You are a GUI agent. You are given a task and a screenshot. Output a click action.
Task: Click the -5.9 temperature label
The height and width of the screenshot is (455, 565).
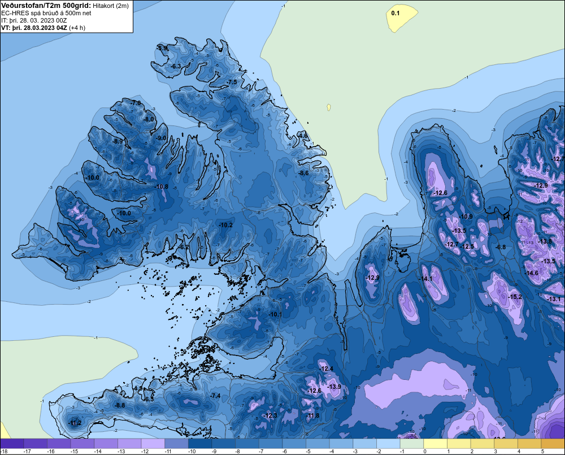(x=162, y=48)
